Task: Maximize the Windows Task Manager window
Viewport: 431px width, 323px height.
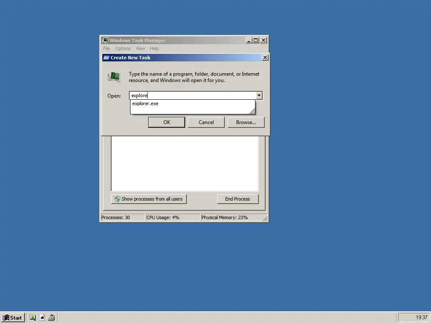Action: (255, 40)
